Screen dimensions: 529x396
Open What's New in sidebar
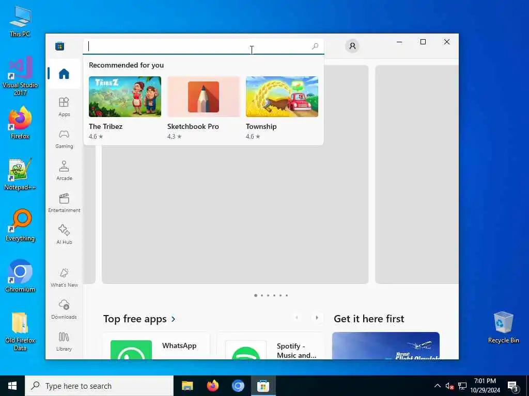[x=64, y=278]
